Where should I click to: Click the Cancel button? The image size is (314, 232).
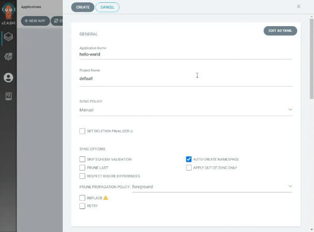(x=108, y=7)
